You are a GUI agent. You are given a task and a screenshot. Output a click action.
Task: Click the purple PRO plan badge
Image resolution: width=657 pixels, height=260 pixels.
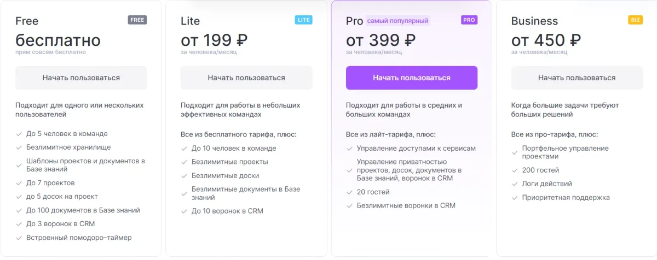coord(469,20)
